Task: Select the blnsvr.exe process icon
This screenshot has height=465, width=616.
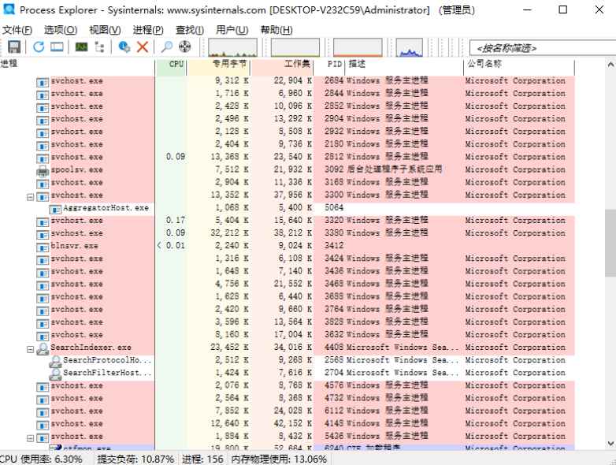Action: (43, 247)
